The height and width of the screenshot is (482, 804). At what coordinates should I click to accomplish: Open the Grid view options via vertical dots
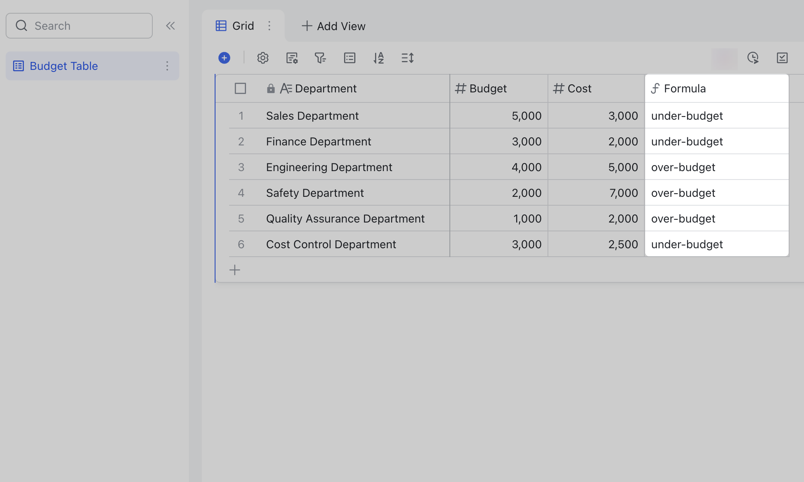pos(269,26)
